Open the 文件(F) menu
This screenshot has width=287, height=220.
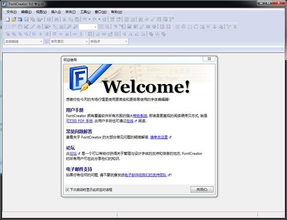[11, 12]
